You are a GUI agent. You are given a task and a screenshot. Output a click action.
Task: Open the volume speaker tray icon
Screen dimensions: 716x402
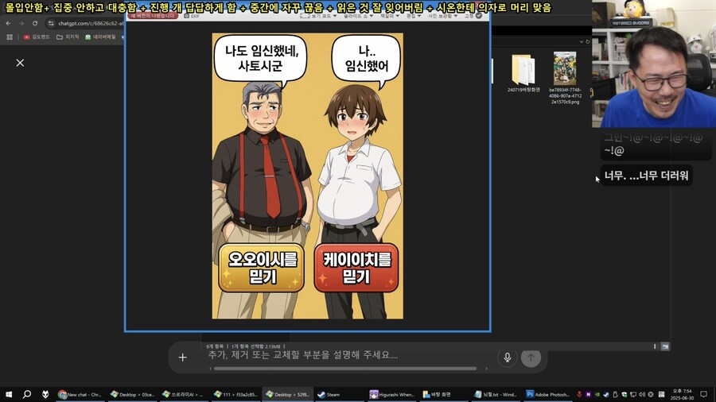642,394
